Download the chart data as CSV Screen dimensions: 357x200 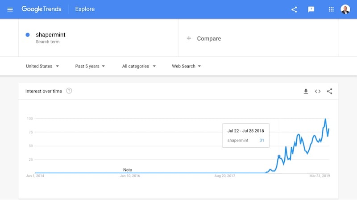(x=306, y=92)
